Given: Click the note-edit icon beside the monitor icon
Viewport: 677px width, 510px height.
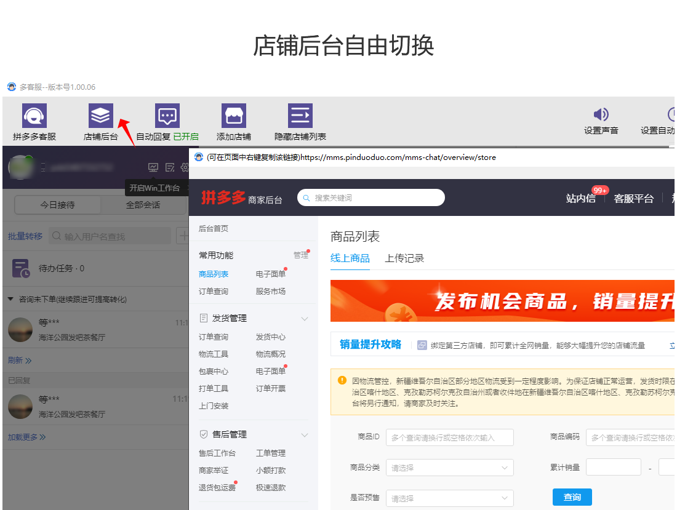Looking at the screenshot, I should (170, 167).
